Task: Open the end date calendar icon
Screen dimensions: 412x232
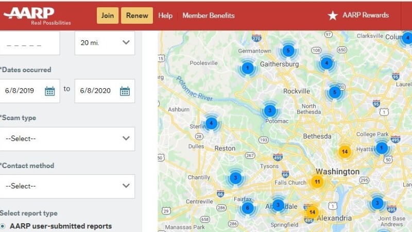Action: [x=125, y=91]
